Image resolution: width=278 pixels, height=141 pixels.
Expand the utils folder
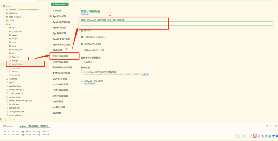pyautogui.click(x=7, y=53)
